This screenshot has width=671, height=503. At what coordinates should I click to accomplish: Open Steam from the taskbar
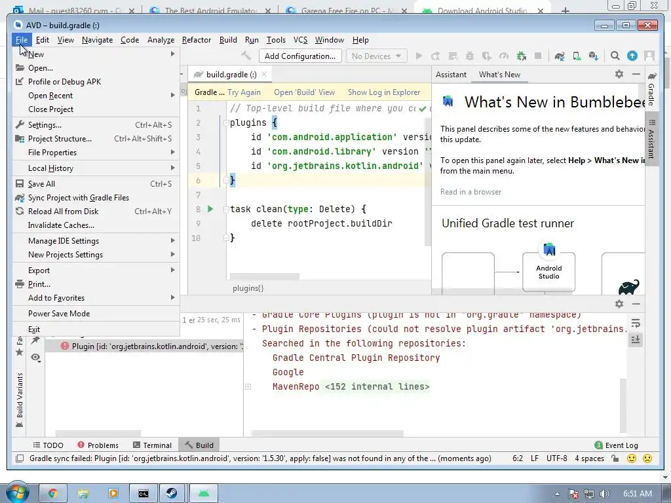pyautogui.click(x=172, y=494)
